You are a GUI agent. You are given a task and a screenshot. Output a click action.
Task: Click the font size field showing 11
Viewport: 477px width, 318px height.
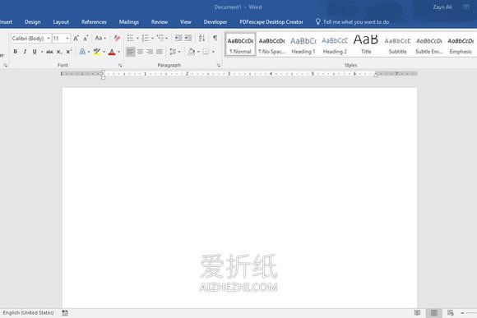[x=58, y=39]
